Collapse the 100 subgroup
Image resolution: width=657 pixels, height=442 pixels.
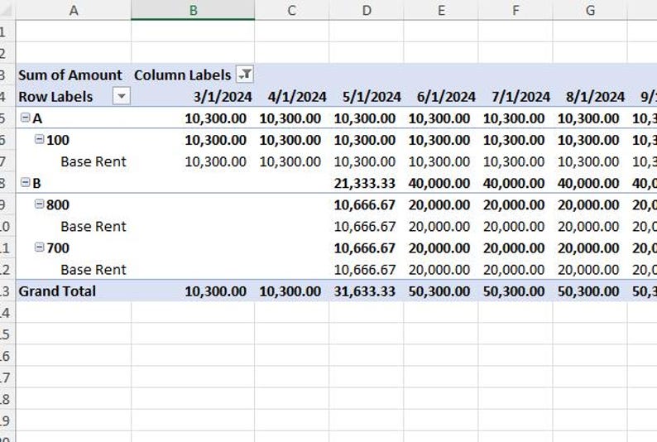point(40,139)
